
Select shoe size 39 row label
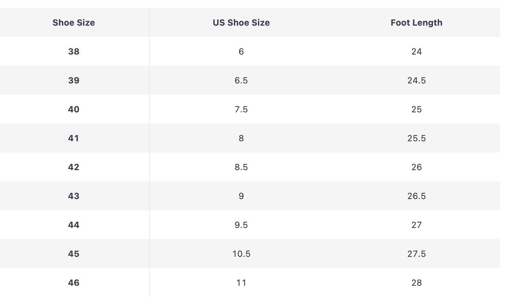[x=74, y=80]
